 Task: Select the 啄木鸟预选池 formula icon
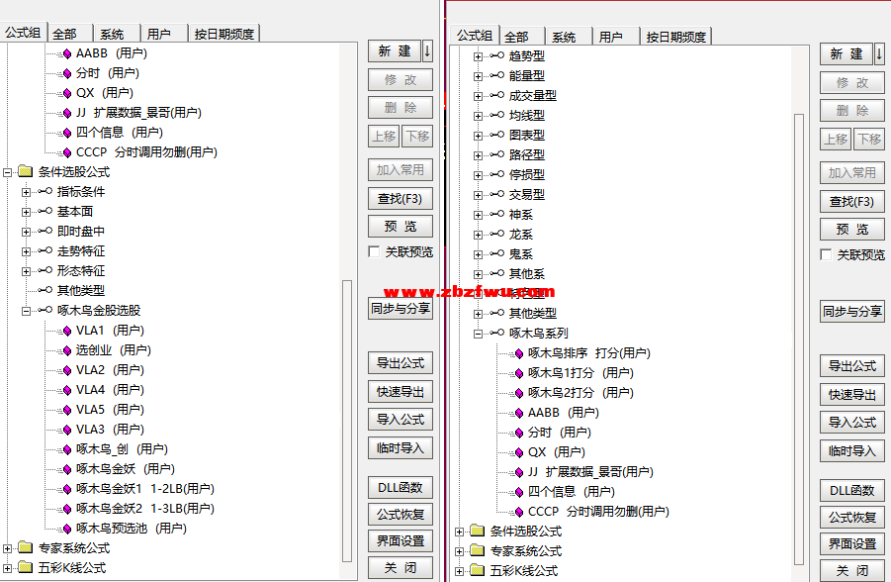click(x=67, y=530)
